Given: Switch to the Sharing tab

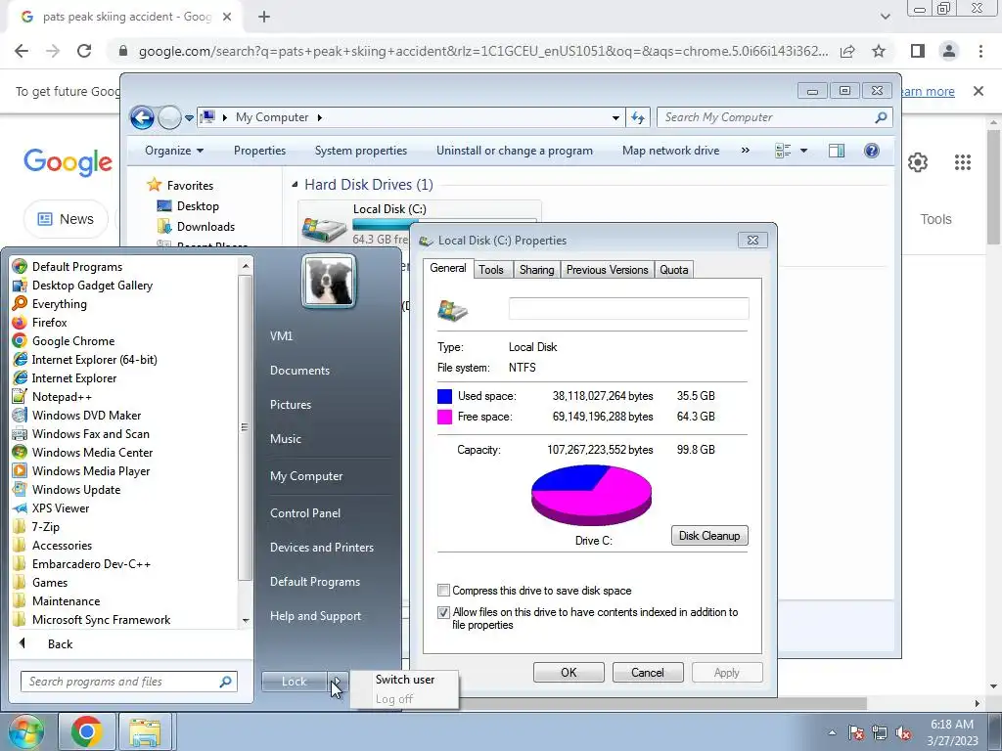Looking at the screenshot, I should (536, 270).
